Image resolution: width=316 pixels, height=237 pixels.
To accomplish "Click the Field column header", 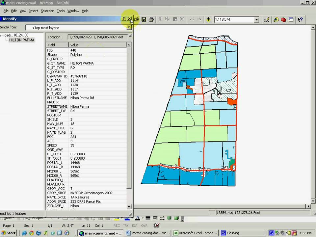I will coord(57,45).
